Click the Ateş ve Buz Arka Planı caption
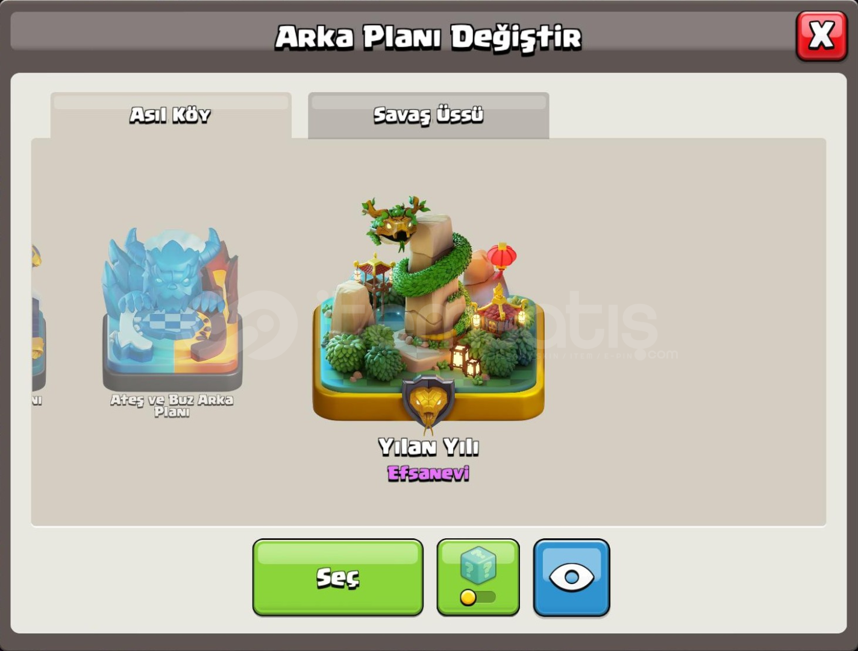 [x=172, y=406]
